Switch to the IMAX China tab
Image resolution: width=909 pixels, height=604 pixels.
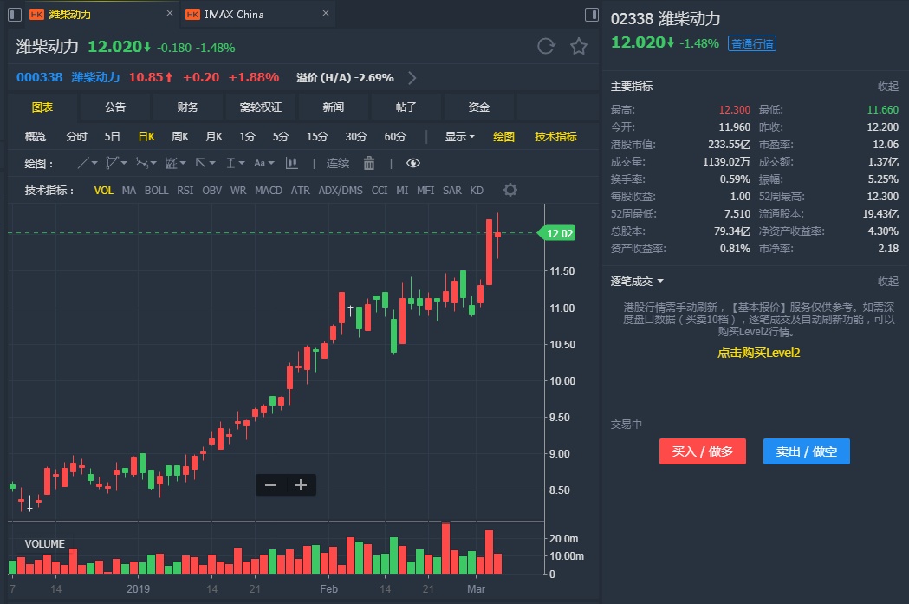[234, 14]
